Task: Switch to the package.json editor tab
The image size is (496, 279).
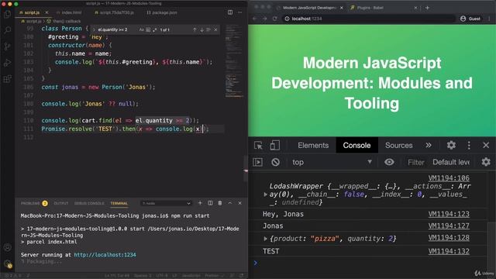Action: 162,12
